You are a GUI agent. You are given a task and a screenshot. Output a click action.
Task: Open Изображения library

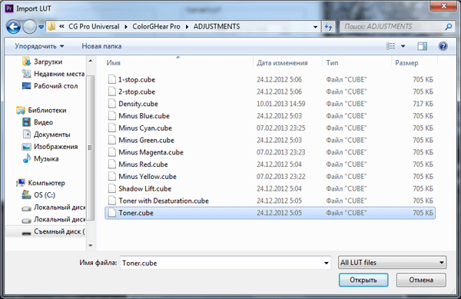[50, 146]
